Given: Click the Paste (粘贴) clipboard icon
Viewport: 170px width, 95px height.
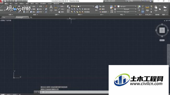Looking at the screenshot, I should click(x=156, y=8).
